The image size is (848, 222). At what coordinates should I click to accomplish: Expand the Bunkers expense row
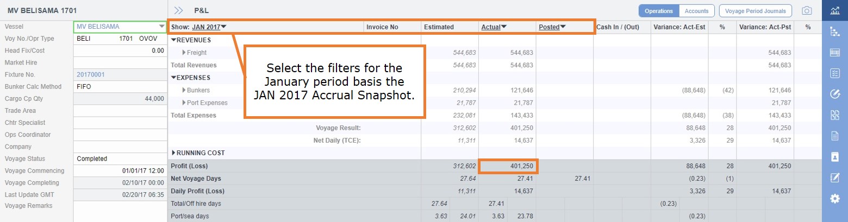point(184,90)
